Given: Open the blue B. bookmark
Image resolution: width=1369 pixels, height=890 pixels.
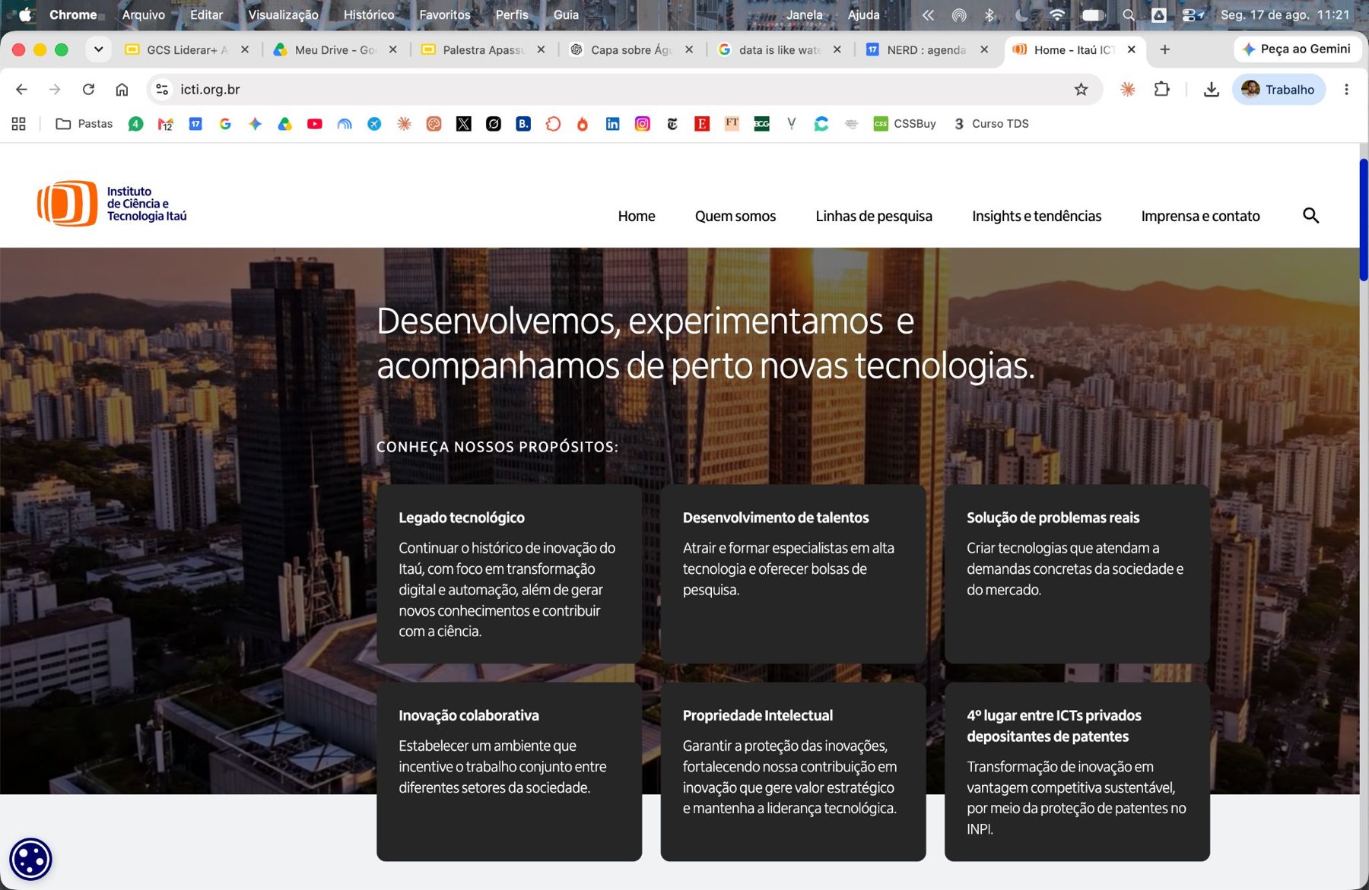Looking at the screenshot, I should 523,124.
